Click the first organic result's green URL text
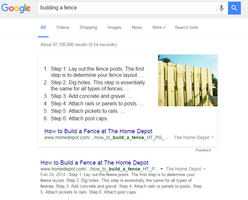The image size is (248, 200). tap(99, 169)
